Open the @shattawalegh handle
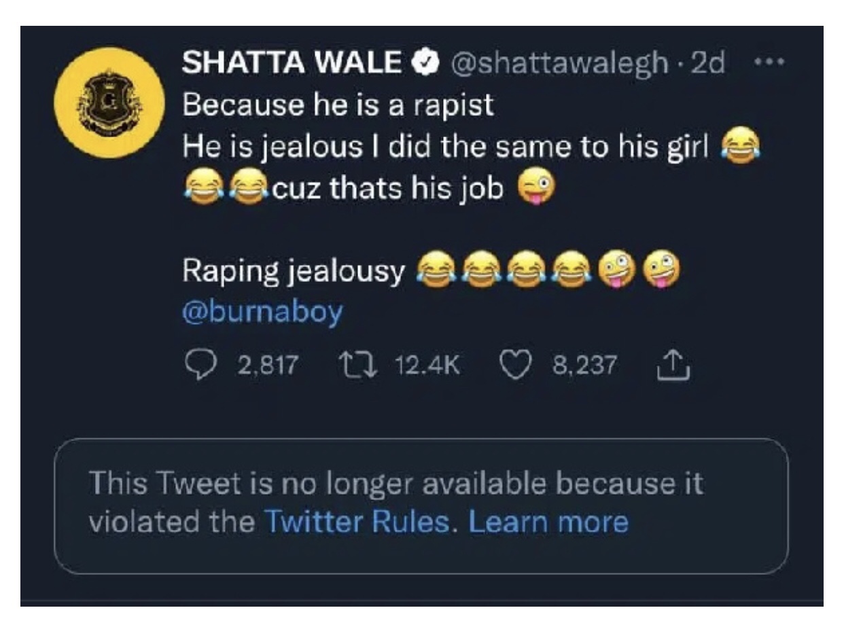The height and width of the screenshot is (625, 844). pos(557,64)
